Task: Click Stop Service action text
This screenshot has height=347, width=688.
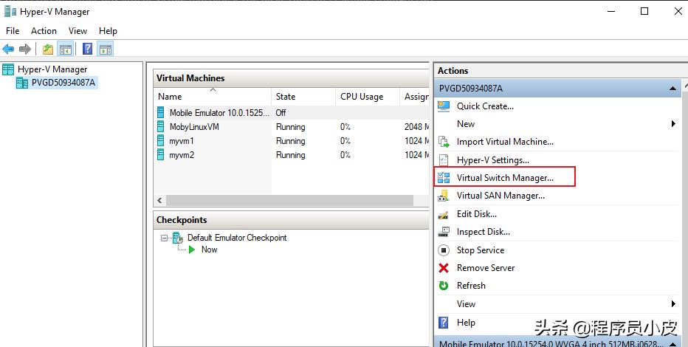Action: (481, 250)
